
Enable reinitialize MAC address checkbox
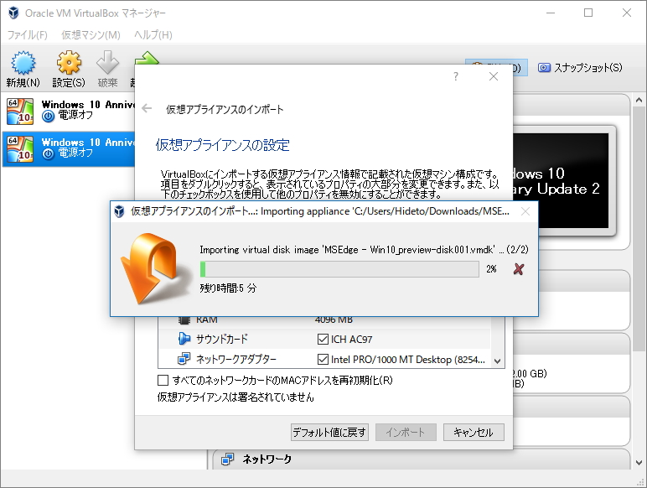tap(163, 380)
